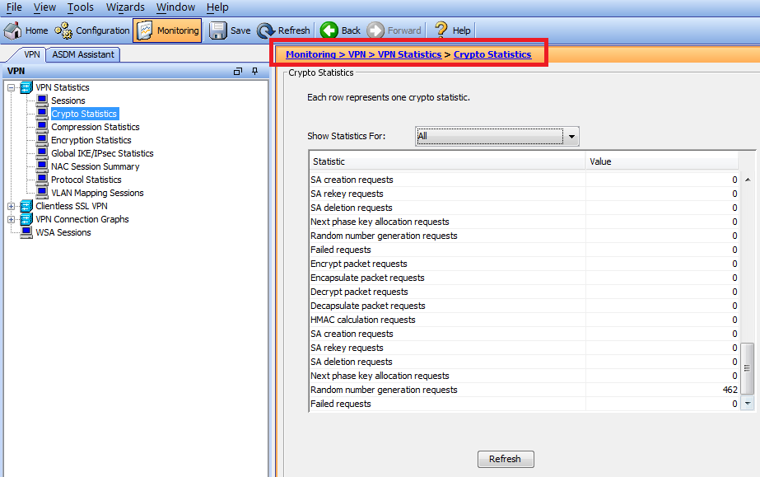The height and width of the screenshot is (477, 760).
Task: Click the VPN Statistics folder icon
Action: tap(26, 88)
